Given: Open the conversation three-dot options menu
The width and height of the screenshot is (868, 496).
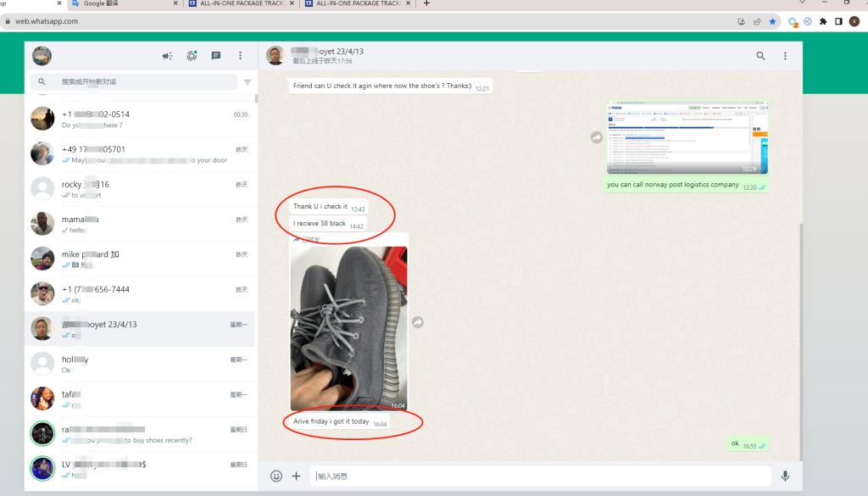Looking at the screenshot, I should pyautogui.click(x=785, y=56).
